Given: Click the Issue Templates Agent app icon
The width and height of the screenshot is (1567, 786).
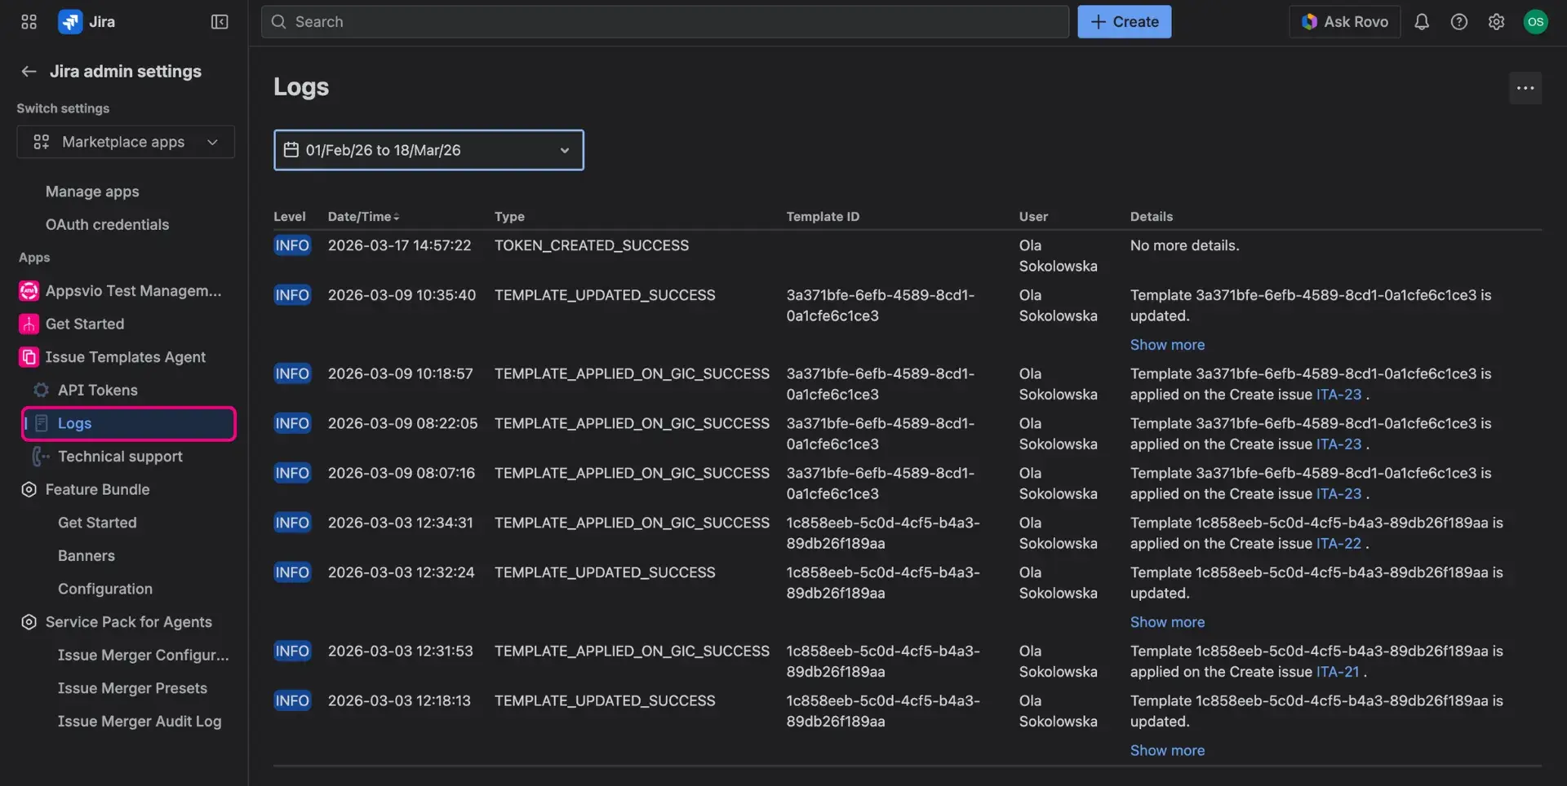Looking at the screenshot, I should point(28,357).
